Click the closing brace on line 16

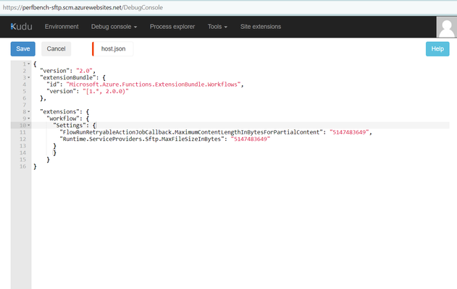coord(35,166)
